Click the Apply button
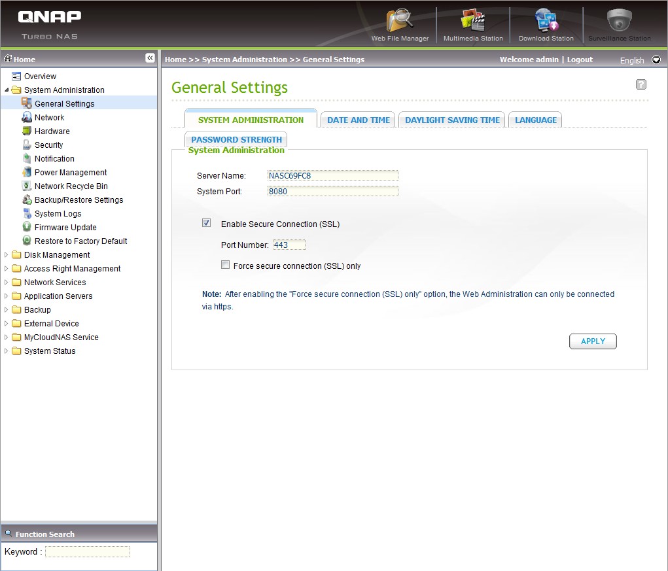The width and height of the screenshot is (668, 571). click(593, 341)
